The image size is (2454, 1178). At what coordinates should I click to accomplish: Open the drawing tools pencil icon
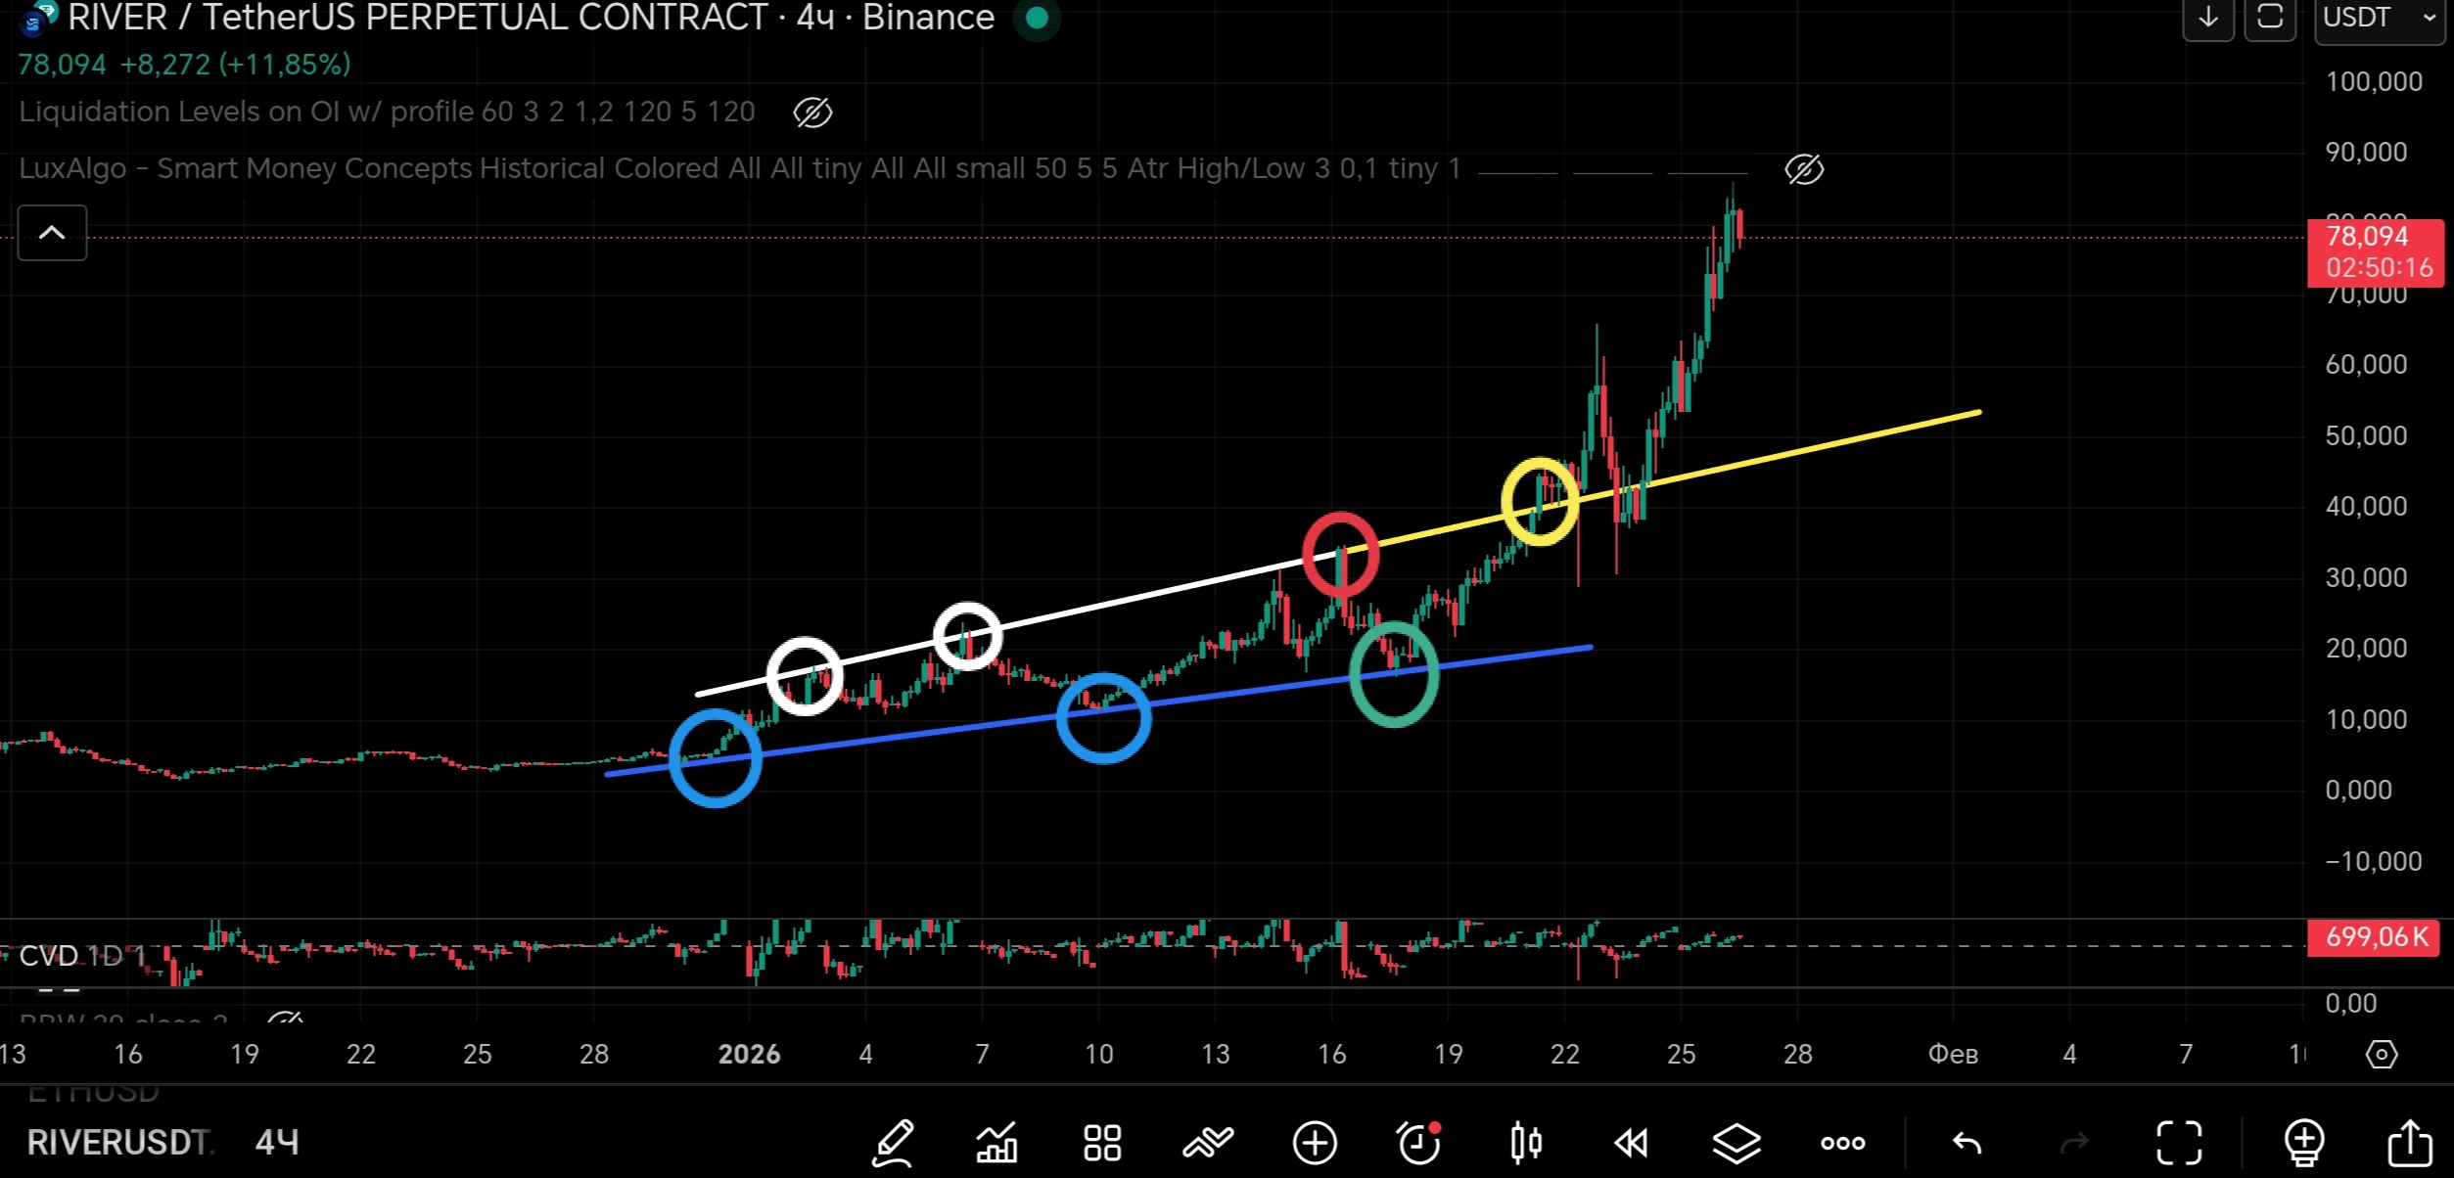[893, 1143]
